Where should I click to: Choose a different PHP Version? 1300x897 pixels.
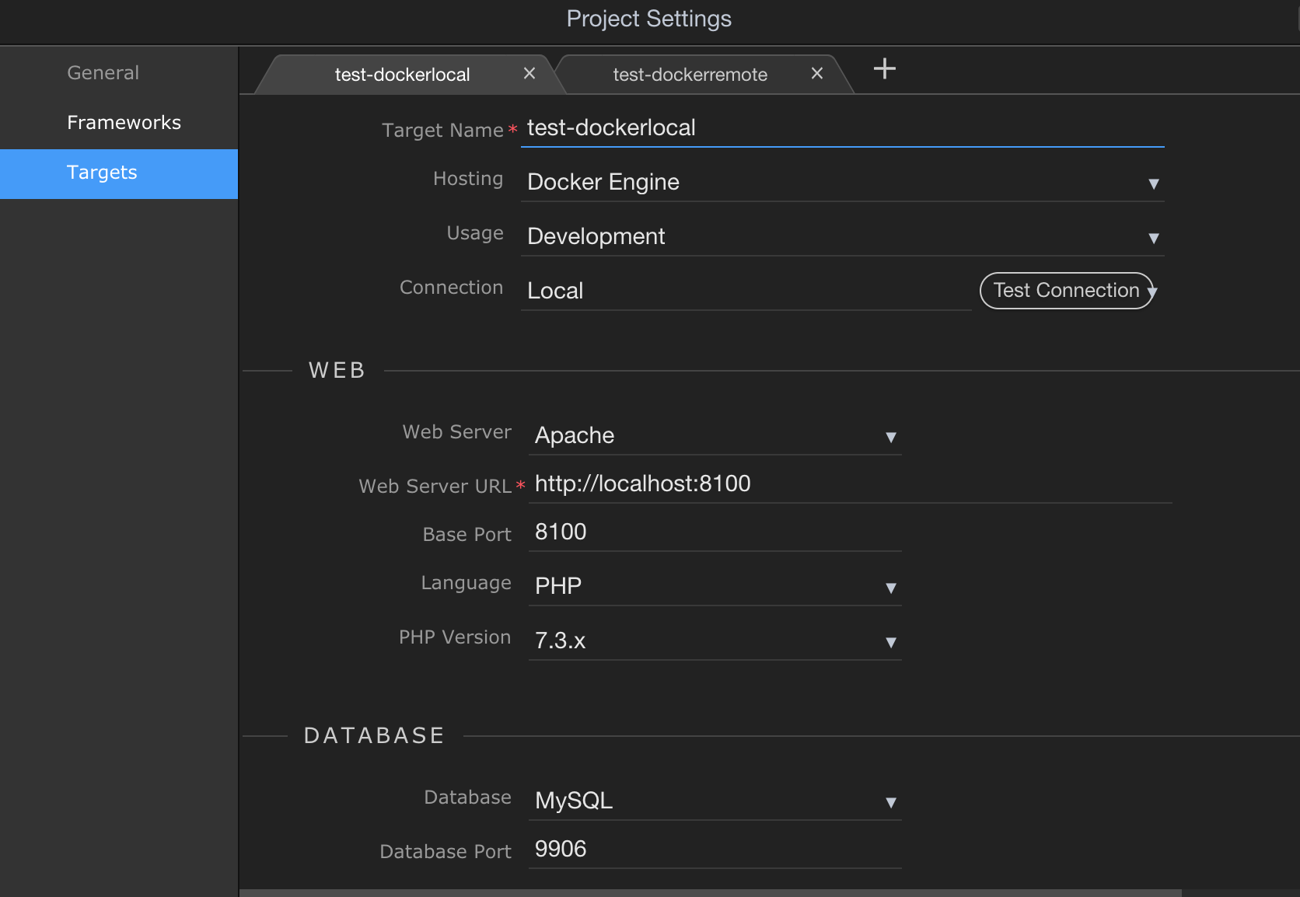click(714, 640)
